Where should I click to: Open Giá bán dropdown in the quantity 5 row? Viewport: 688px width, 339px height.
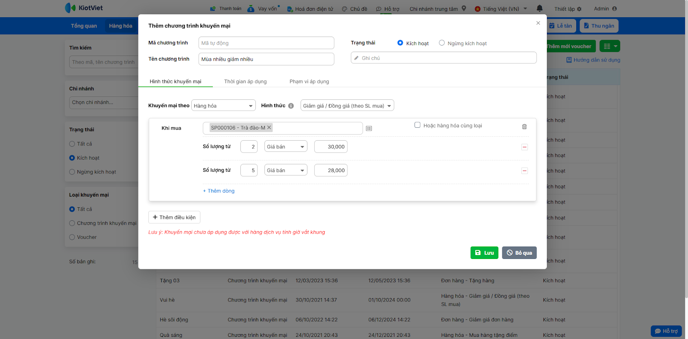pos(286,170)
